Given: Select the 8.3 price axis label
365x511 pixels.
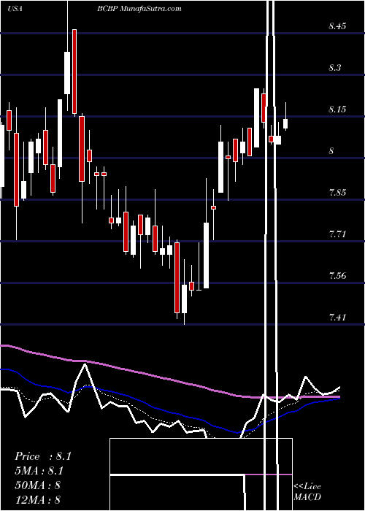Looking at the screenshot, I should pos(335,68).
